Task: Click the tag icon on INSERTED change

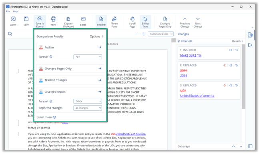Action: click(237, 50)
